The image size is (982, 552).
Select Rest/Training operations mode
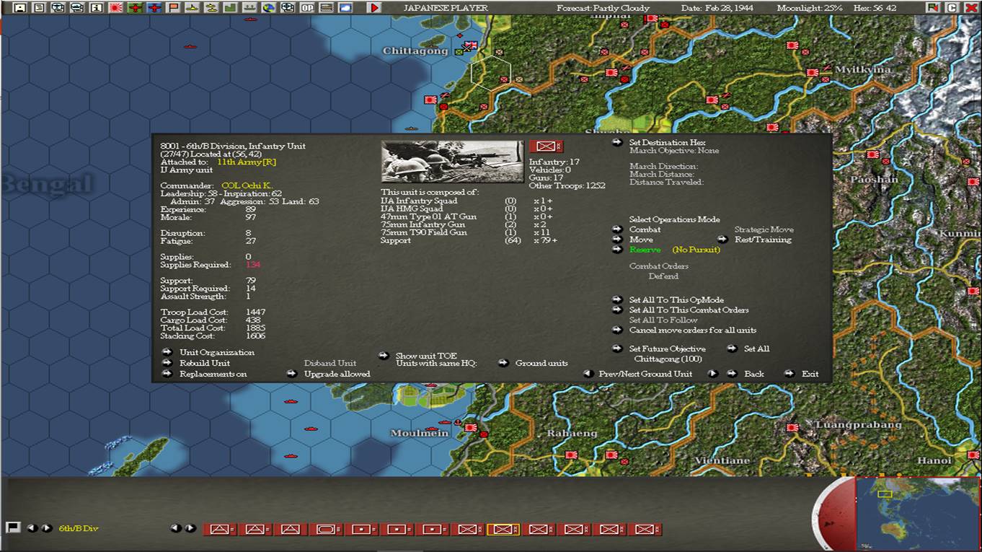point(763,240)
